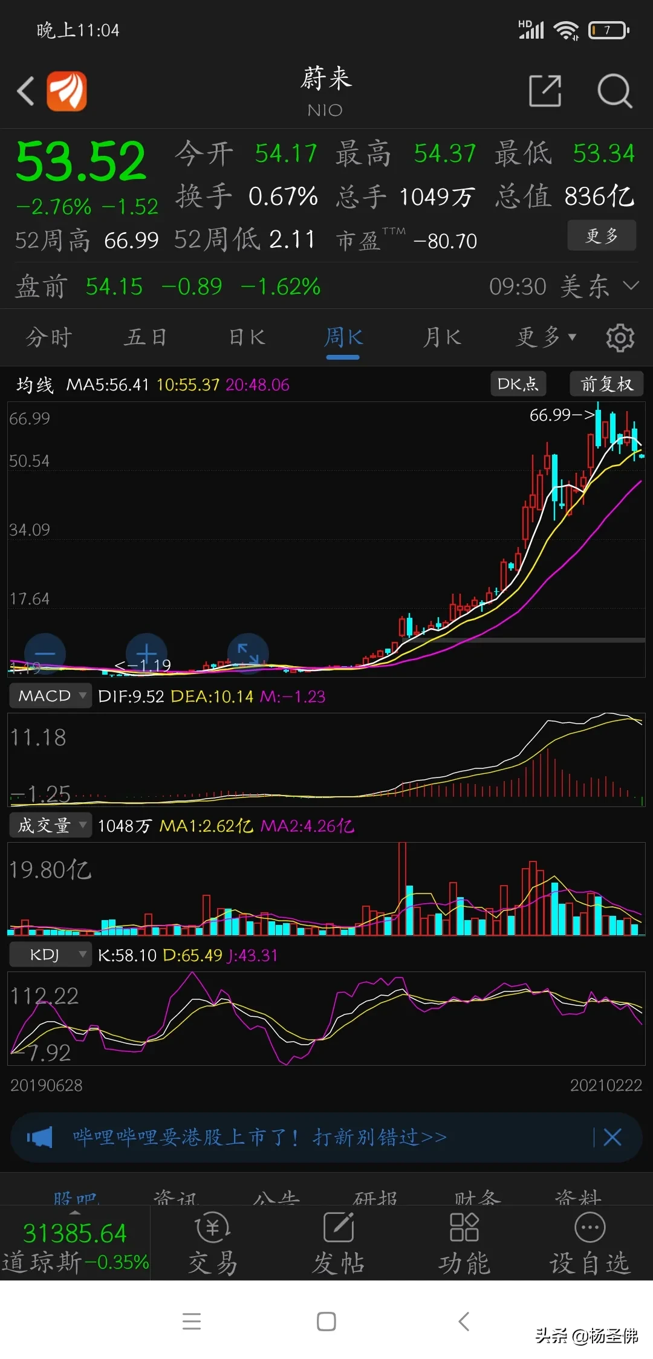Tap Android recent apps menu button
The image size is (653, 1359).
192,1322
